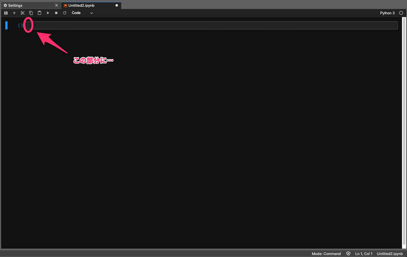Screen dimensions: 407x257
Task: Click the blue cell collapser bar
Action: coord(6,25)
